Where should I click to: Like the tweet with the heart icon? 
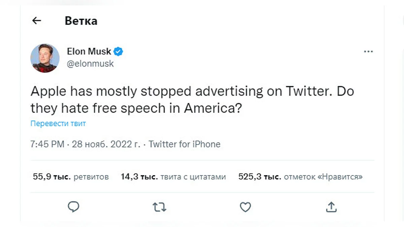pyautogui.click(x=245, y=207)
